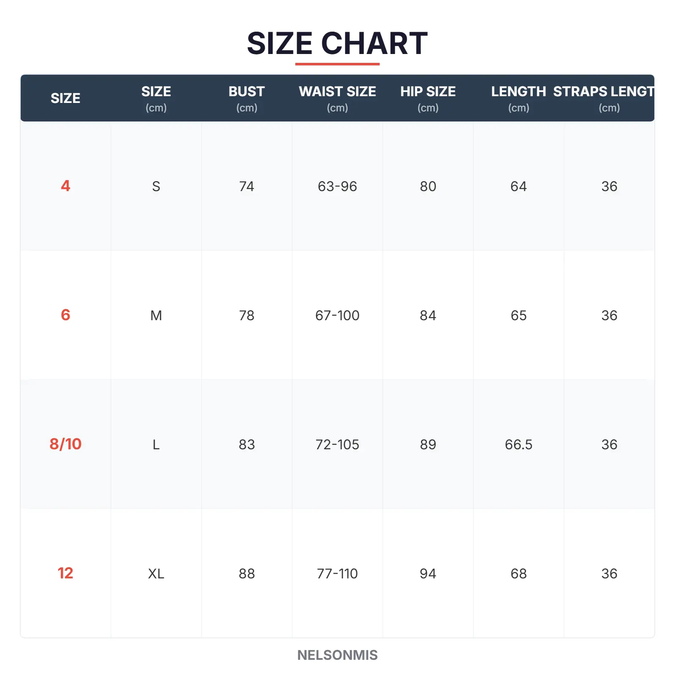Click the waist range 67-100 cell
Screen dimensions: 675x675
point(337,316)
